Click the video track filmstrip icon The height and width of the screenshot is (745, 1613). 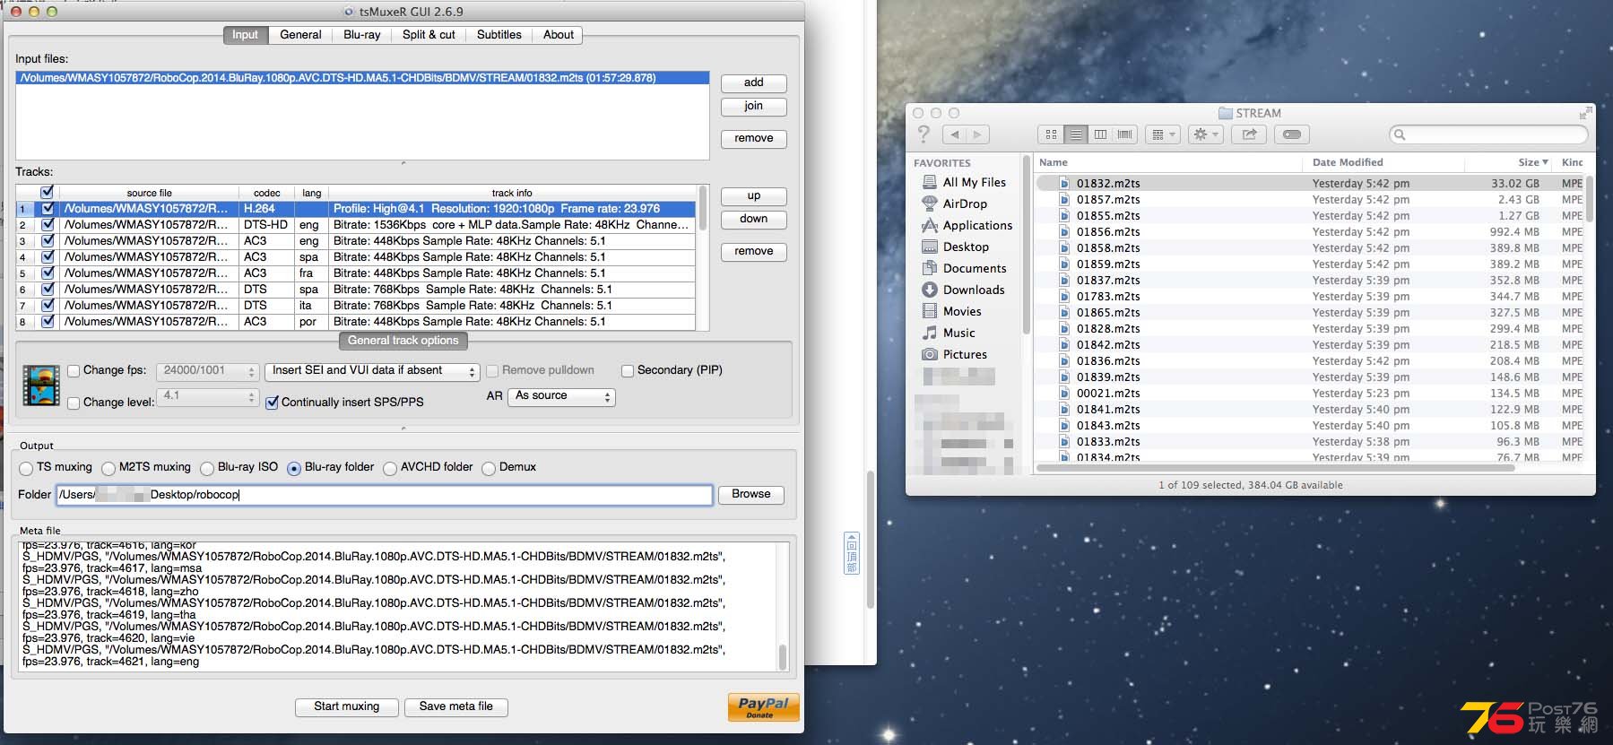pos(41,385)
